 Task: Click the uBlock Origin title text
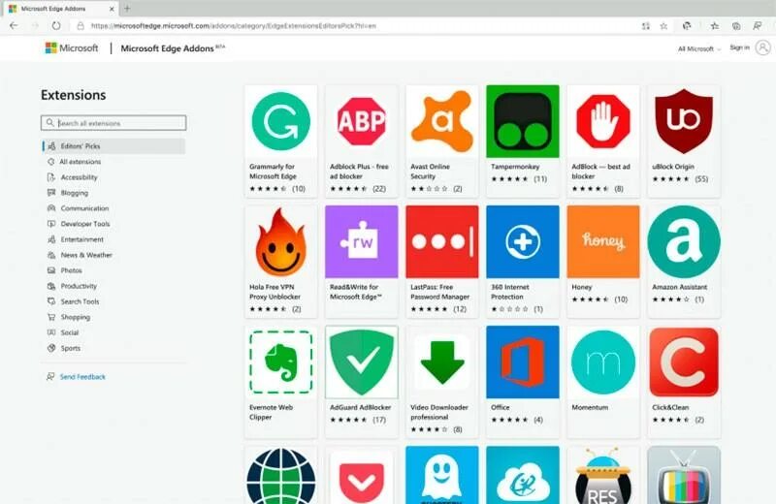(673, 167)
